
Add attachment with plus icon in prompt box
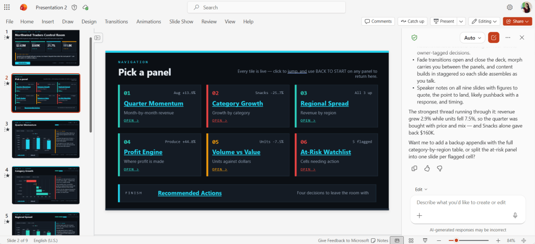[420, 215]
